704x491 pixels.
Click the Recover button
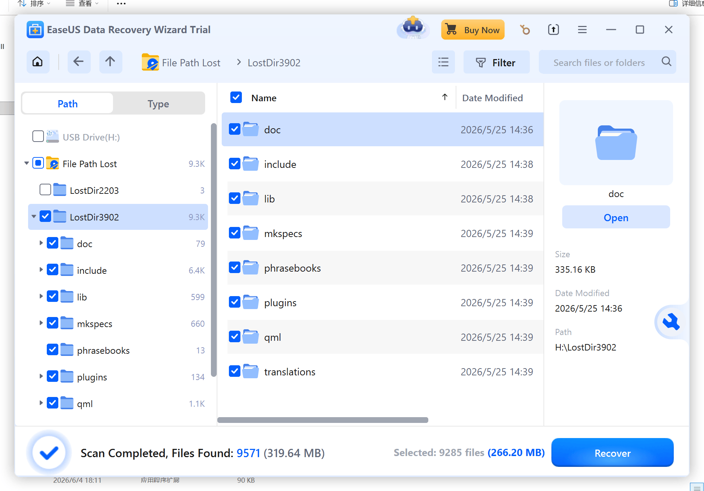[612, 453]
